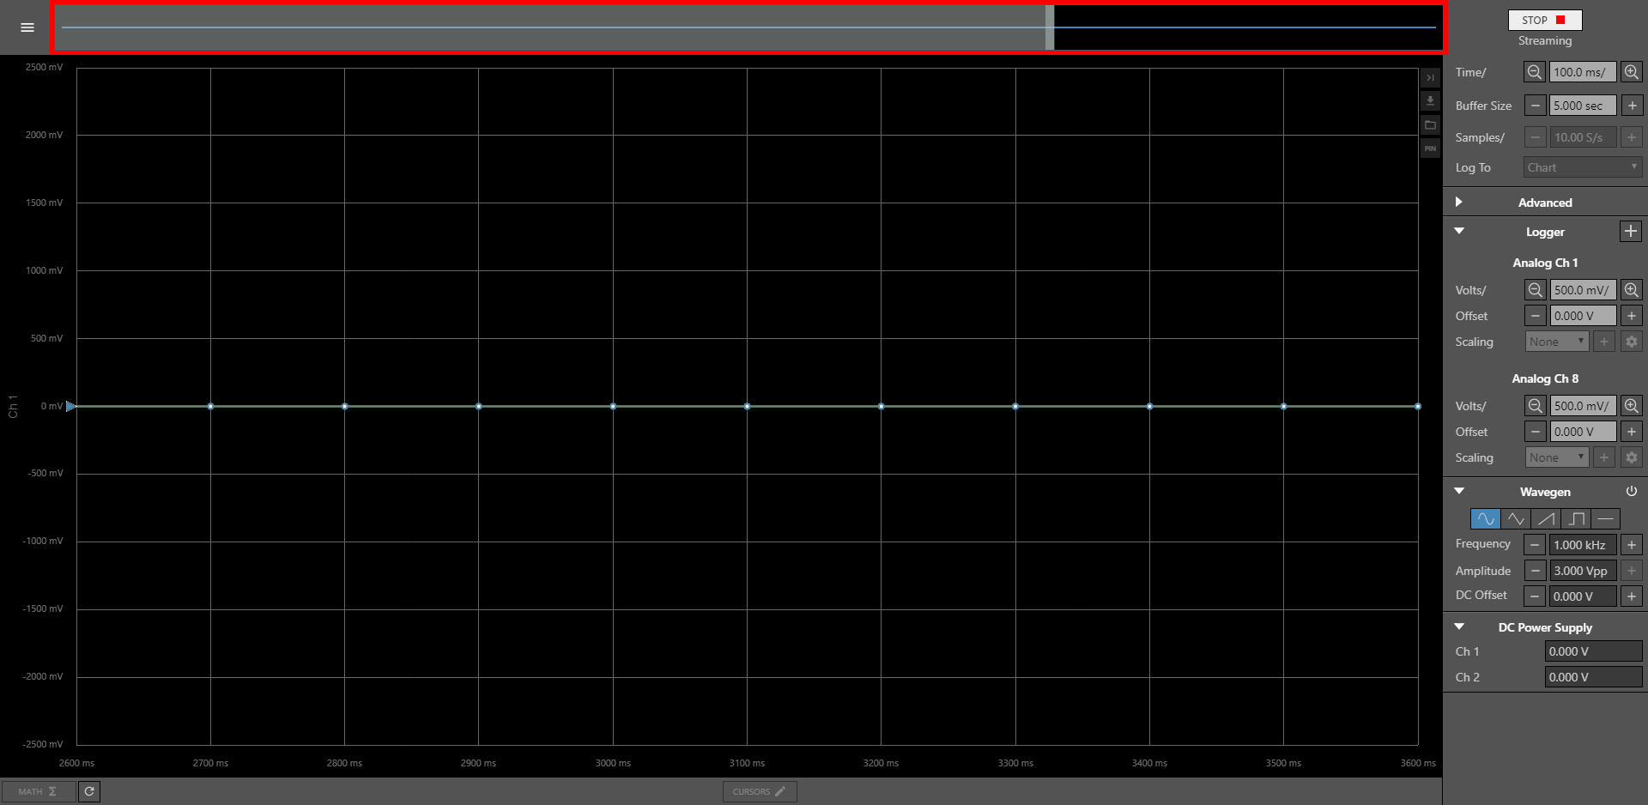The width and height of the screenshot is (1648, 805).
Task: Click the DC Power Supply Ch 2 field
Action: [x=1593, y=677]
